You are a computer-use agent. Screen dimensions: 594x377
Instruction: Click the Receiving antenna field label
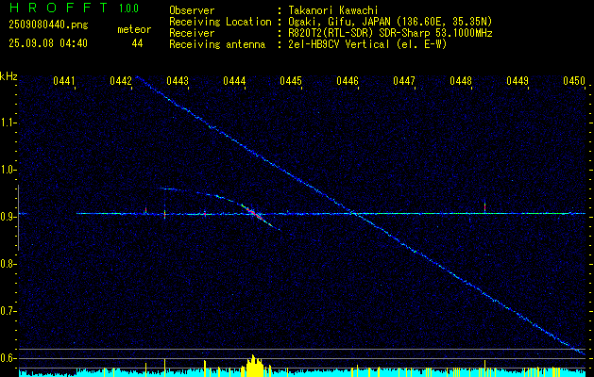pyautogui.click(x=217, y=44)
